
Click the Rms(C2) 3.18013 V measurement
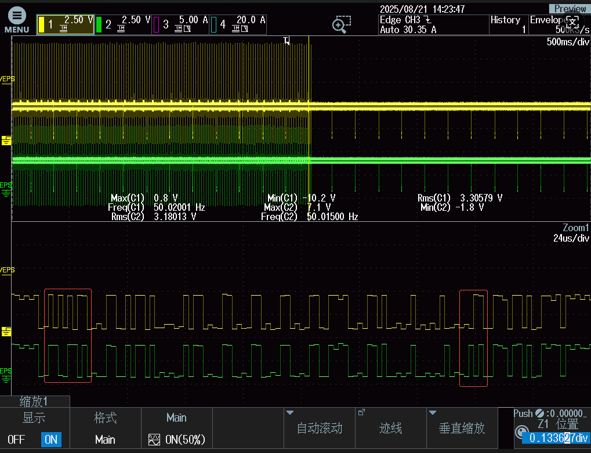click(x=154, y=217)
